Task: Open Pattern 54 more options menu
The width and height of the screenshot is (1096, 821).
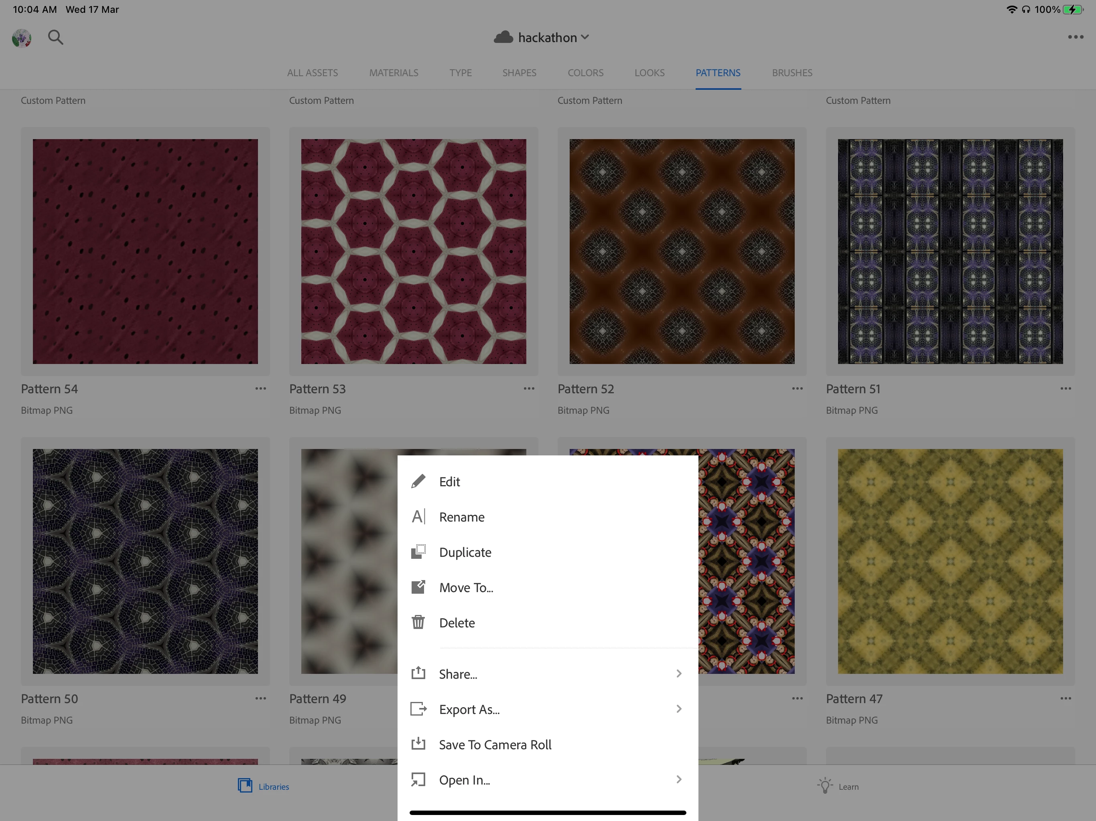Action: [x=261, y=389]
